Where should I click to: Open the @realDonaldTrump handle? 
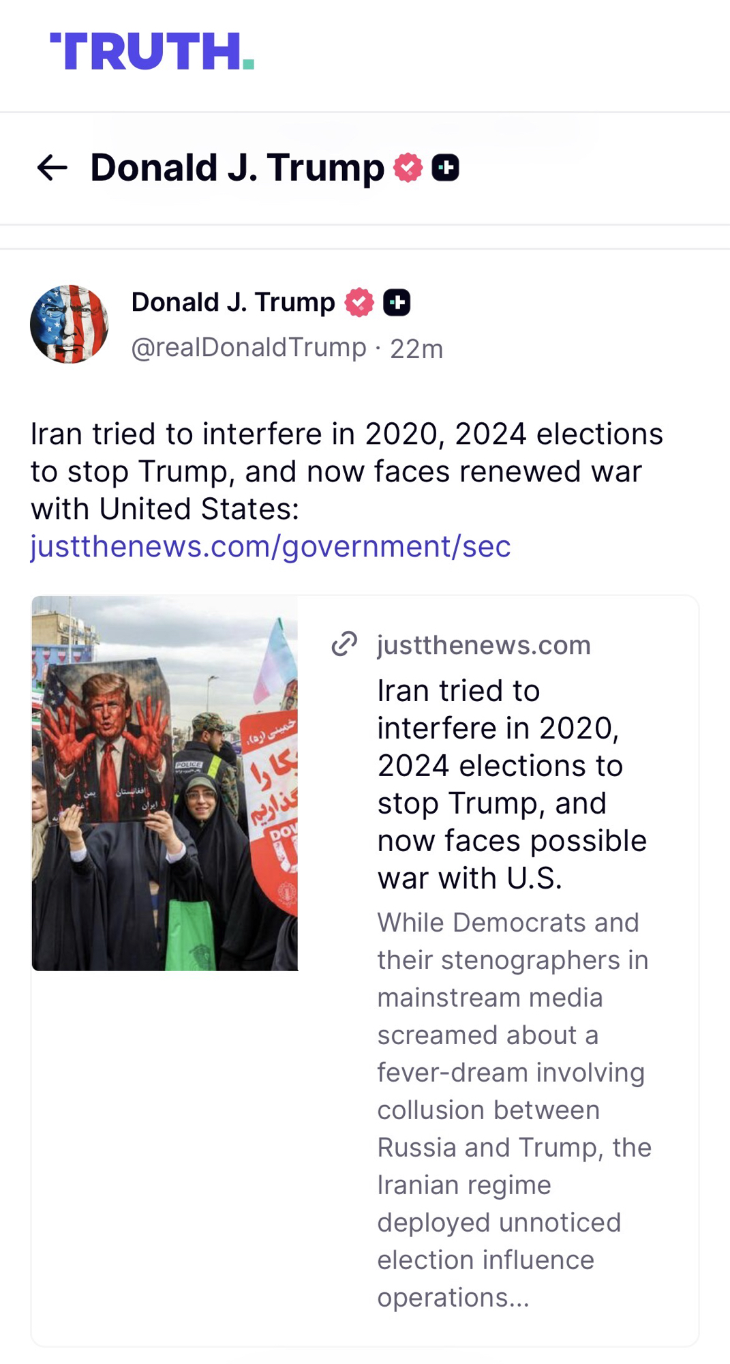[249, 348]
